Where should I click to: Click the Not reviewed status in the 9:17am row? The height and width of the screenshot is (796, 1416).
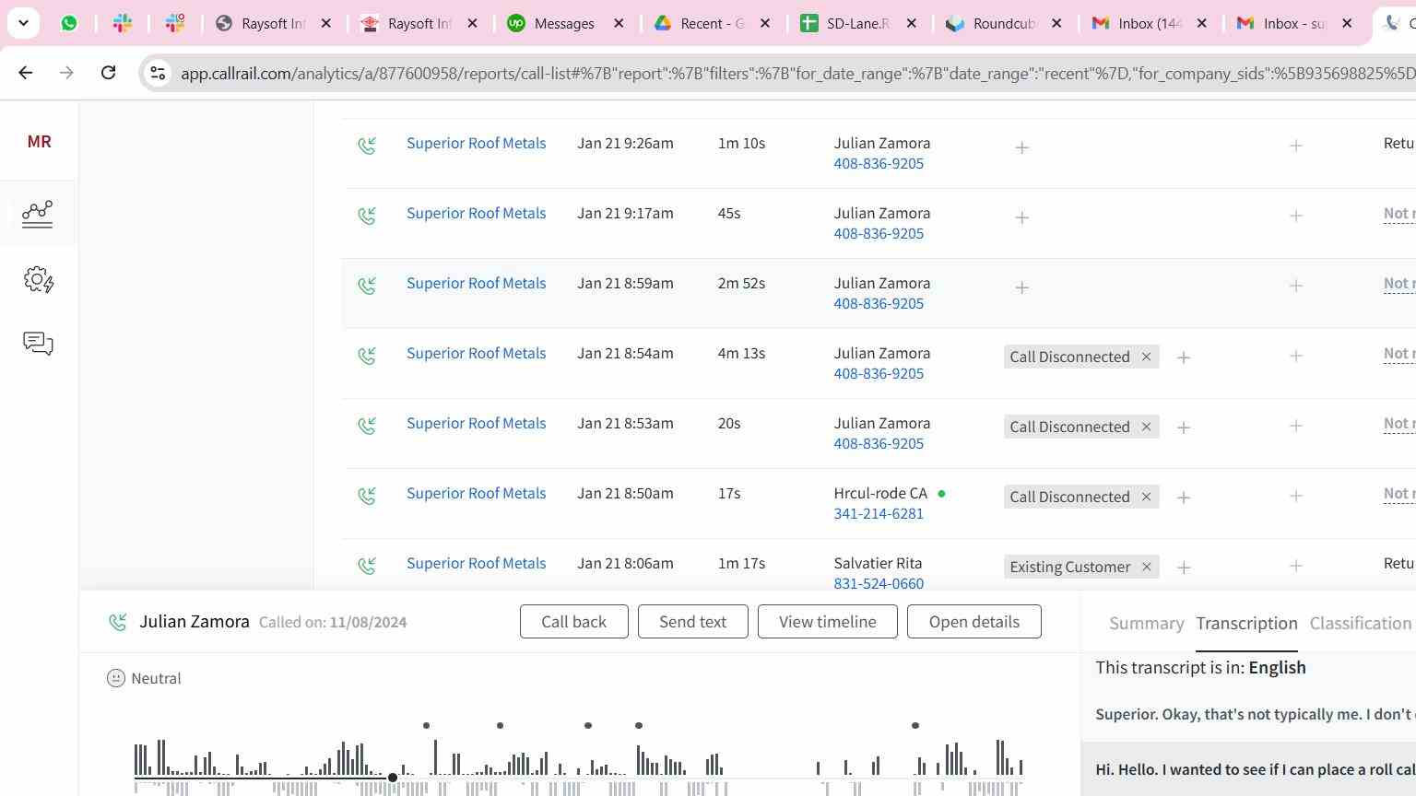[1399, 214]
